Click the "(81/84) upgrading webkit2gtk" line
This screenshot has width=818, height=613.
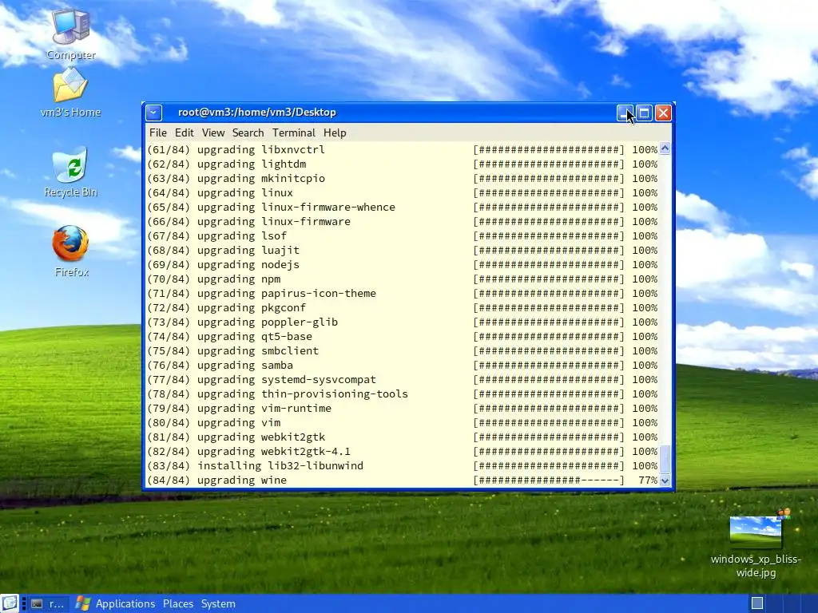pos(403,437)
